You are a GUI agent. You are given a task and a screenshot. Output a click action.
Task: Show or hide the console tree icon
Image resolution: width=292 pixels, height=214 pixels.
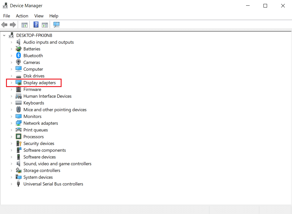pos(24,25)
